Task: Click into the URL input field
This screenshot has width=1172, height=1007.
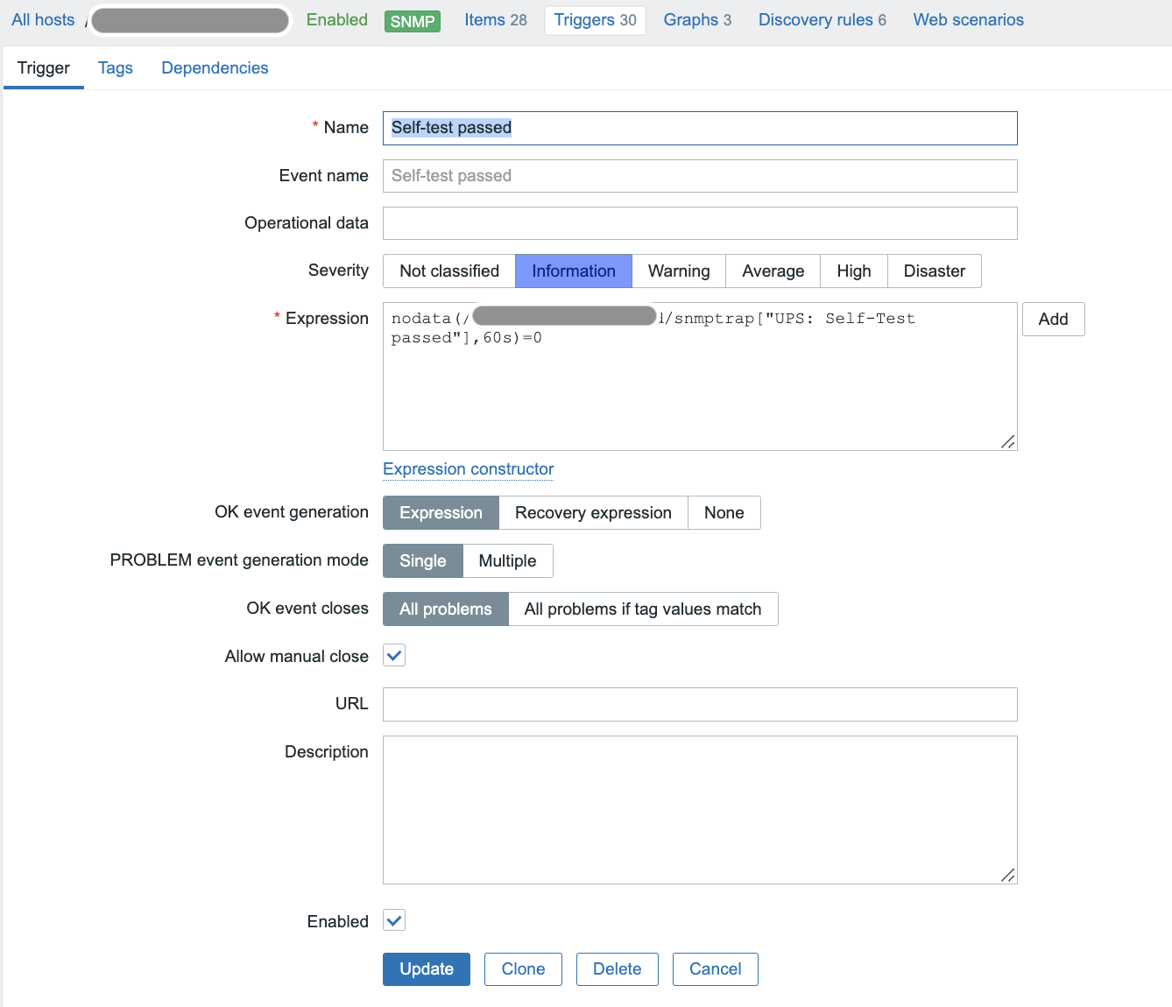Action: tap(699, 705)
